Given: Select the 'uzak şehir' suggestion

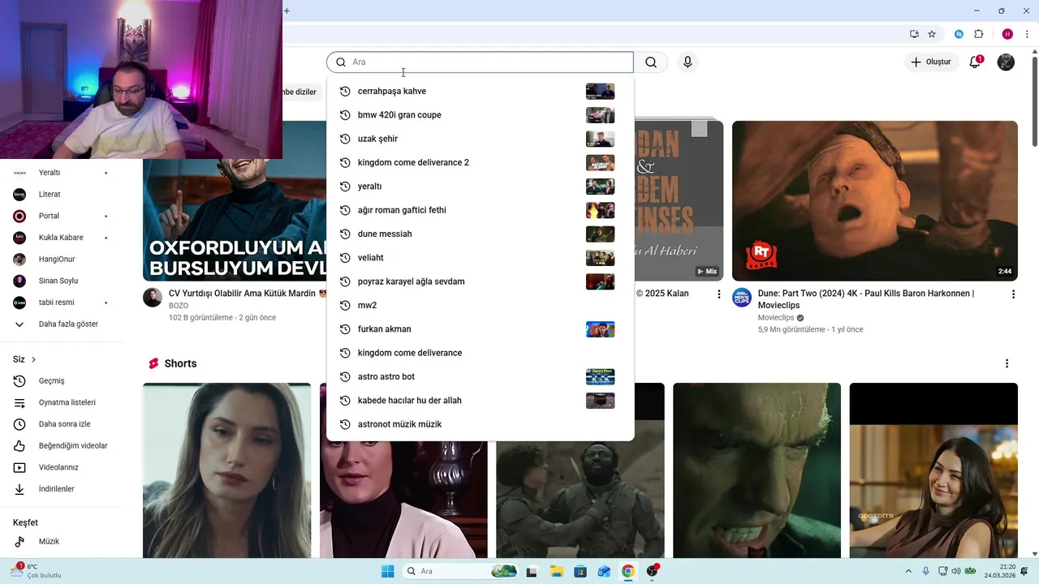Looking at the screenshot, I should click(x=480, y=139).
